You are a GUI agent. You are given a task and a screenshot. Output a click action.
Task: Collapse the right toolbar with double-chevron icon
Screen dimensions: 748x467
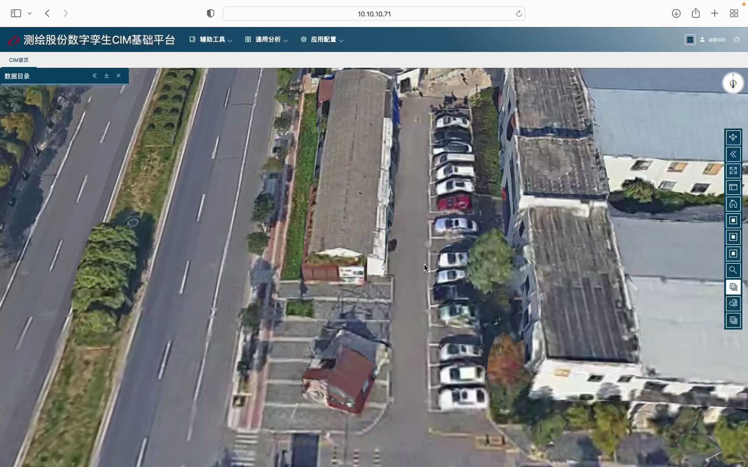coord(733,154)
